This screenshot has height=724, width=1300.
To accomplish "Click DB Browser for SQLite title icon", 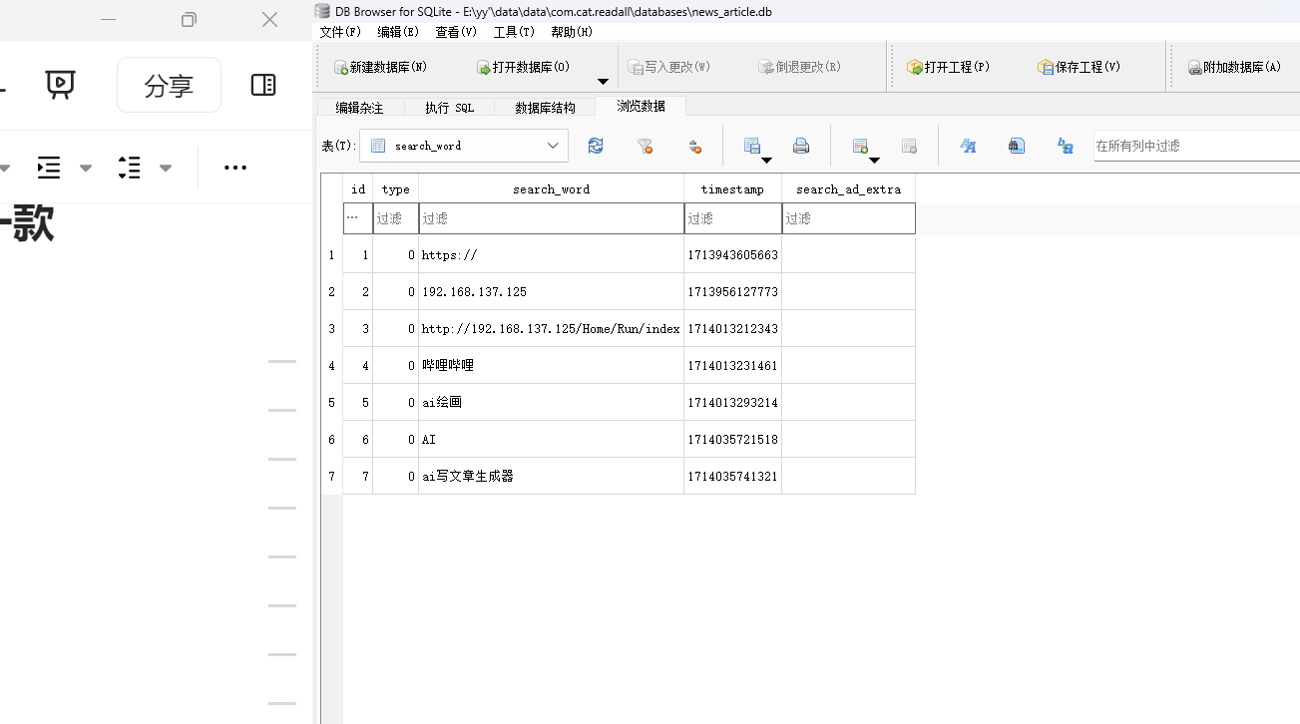I will coord(321,11).
